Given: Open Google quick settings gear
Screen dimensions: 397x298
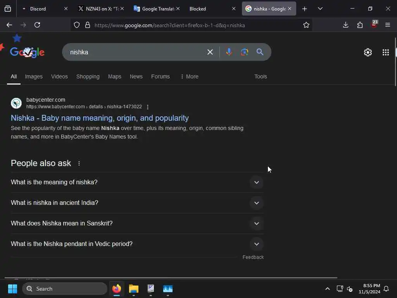Looking at the screenshot, I should (368, 52).
